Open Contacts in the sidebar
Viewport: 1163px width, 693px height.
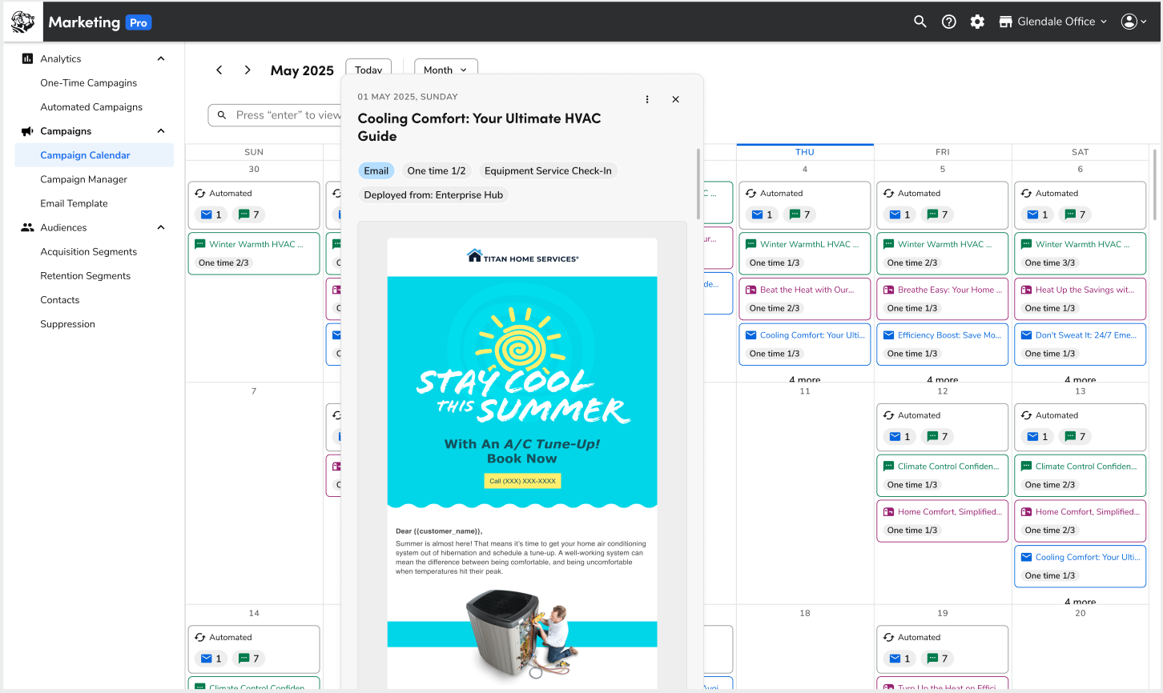[60, 300]
